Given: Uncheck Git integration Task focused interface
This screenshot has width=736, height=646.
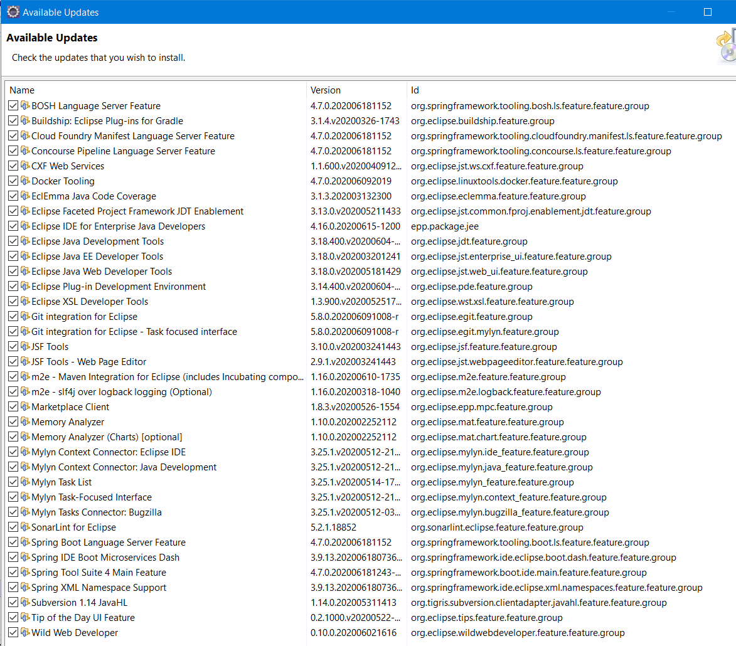Looking at the screenshot, I should click(13, 331).
